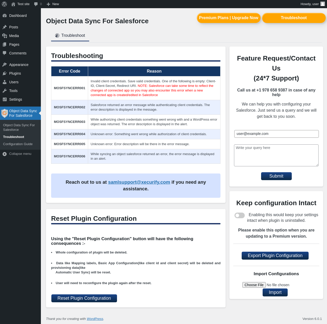Click the WordPress logo icon
Screen dimensions: 327x324
(4, 4)
